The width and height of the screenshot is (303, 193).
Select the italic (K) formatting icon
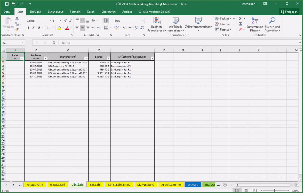coord(33,28)
